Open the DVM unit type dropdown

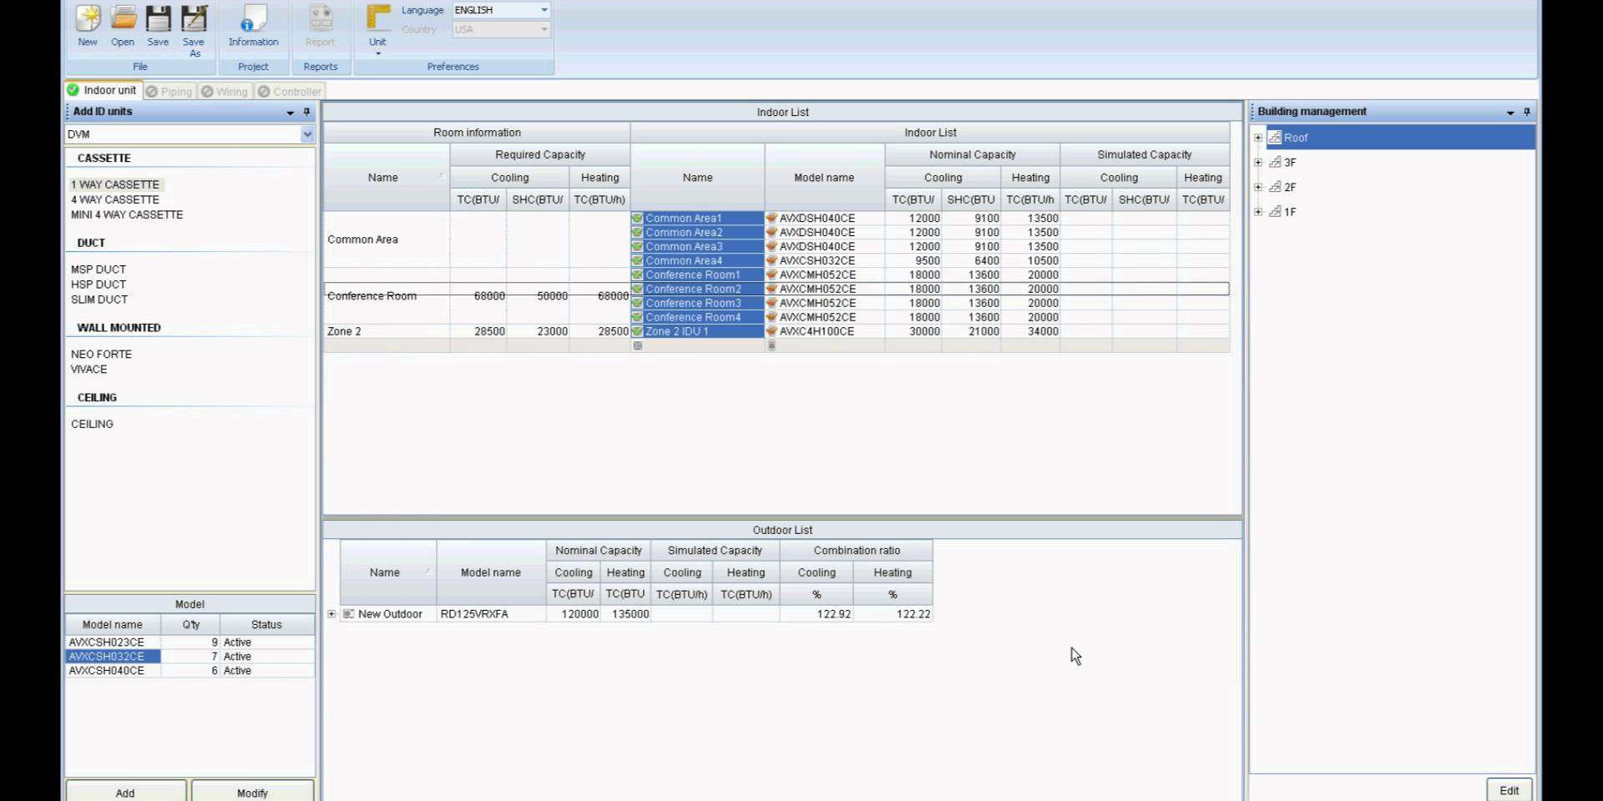click(307, 134)
